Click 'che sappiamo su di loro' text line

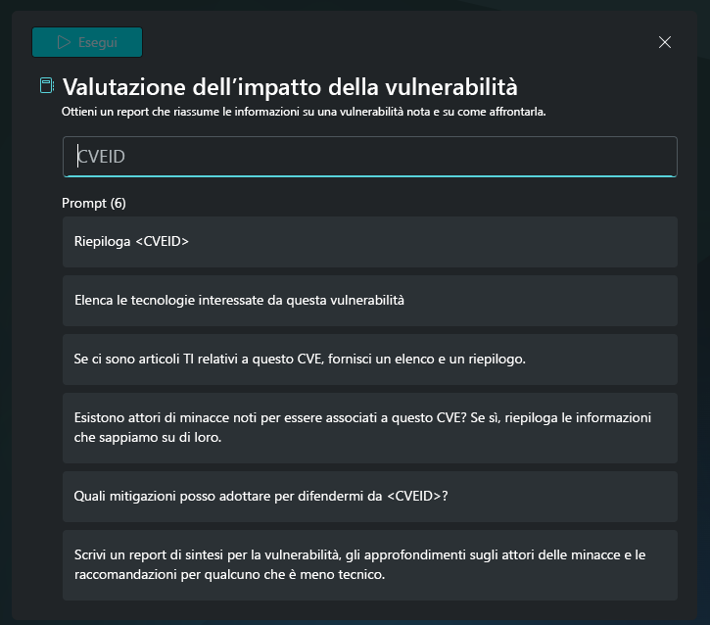tap(148, 438)
